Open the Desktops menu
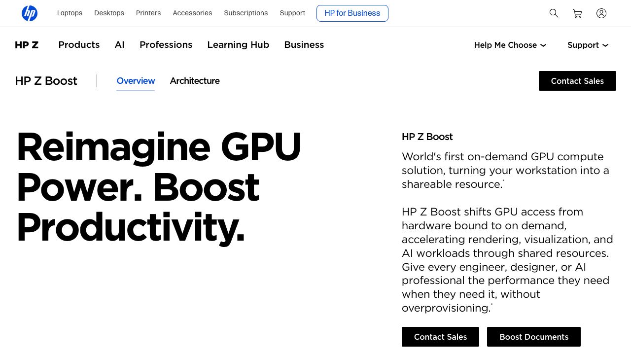Viewport: 631px width, 355px height. point(109,13)
